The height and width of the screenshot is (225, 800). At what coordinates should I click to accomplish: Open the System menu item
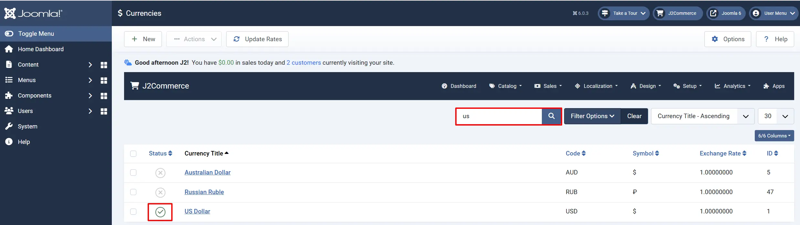click(27, 126)
